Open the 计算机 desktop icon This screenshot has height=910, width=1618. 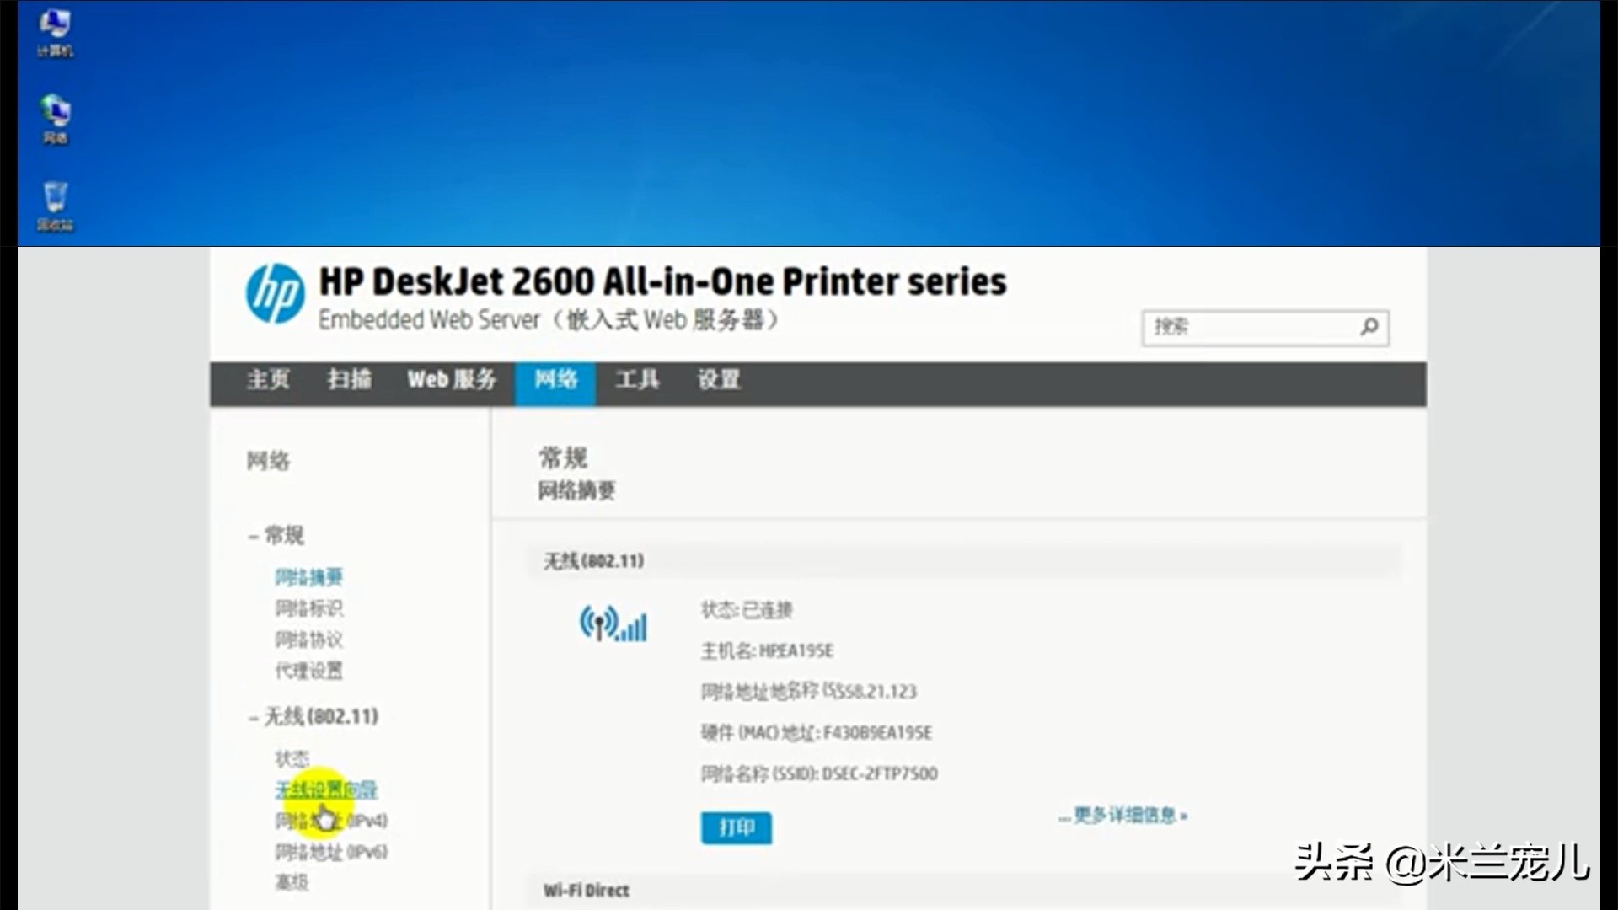55,27
